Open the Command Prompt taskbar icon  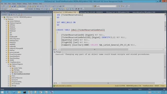[25, 92]
